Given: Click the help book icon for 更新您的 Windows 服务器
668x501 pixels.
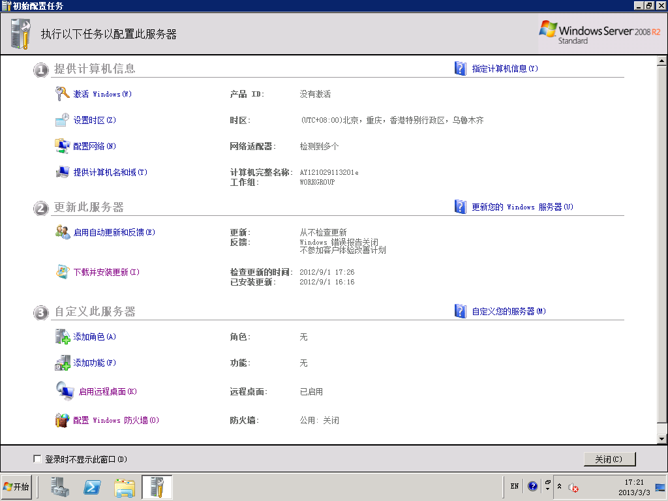Looking at the screenshot, I should pyautogui.click(x=461, y=207).
